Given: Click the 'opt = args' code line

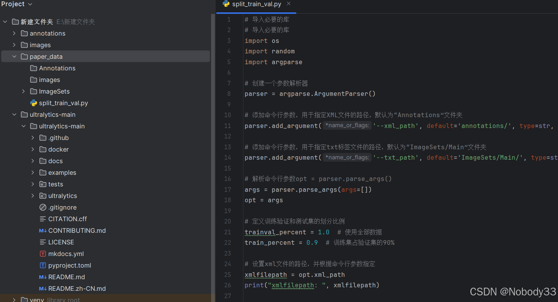Looking at the screenshot, I should (264, 200).
